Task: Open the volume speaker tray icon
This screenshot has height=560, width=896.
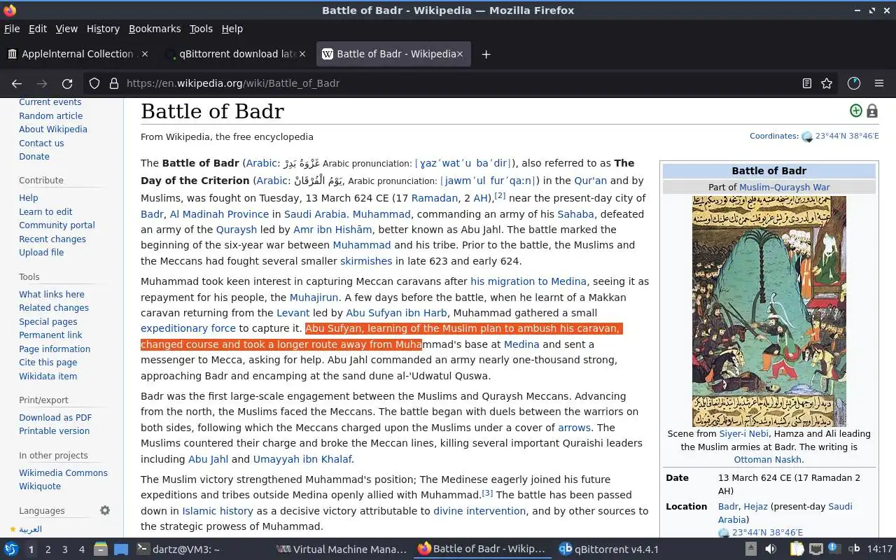Action: (771, 549)
